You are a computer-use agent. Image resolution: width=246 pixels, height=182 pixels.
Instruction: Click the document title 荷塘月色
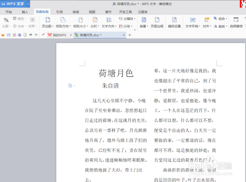pos(116,73)
